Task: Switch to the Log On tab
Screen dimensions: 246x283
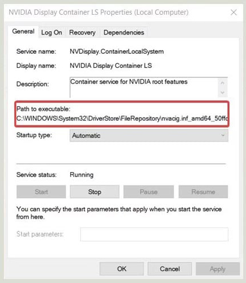Action: click(52, 32)
